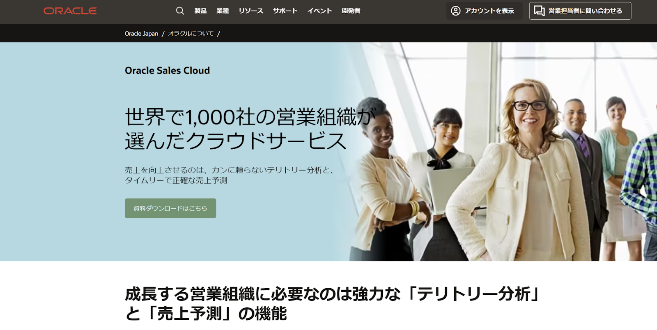The width and height of the screenshot is (657, 330).
Task: Open the search magnifier icon
Action: (x=180, y=11)
